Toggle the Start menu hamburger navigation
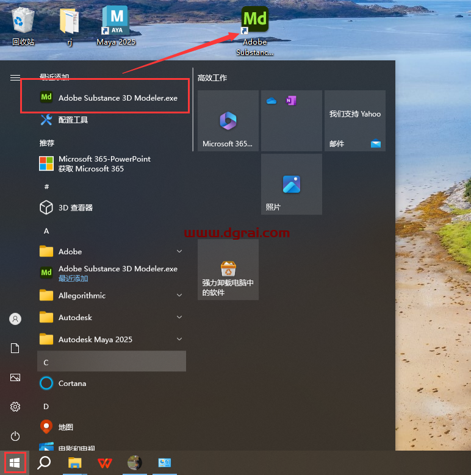Screen dimensions: 471x475 pos(15,77)
